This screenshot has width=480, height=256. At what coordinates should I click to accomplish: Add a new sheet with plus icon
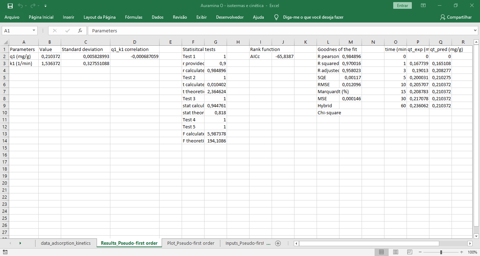point(278,243)
